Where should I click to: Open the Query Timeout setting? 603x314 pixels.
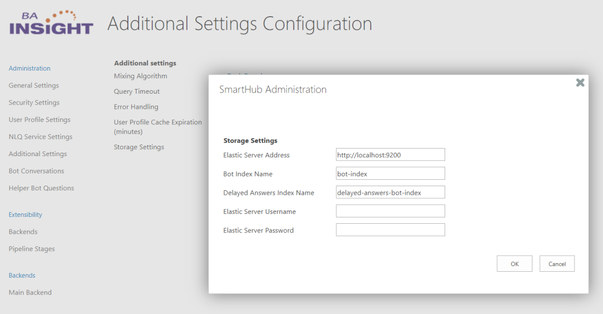tap(136, 91)
